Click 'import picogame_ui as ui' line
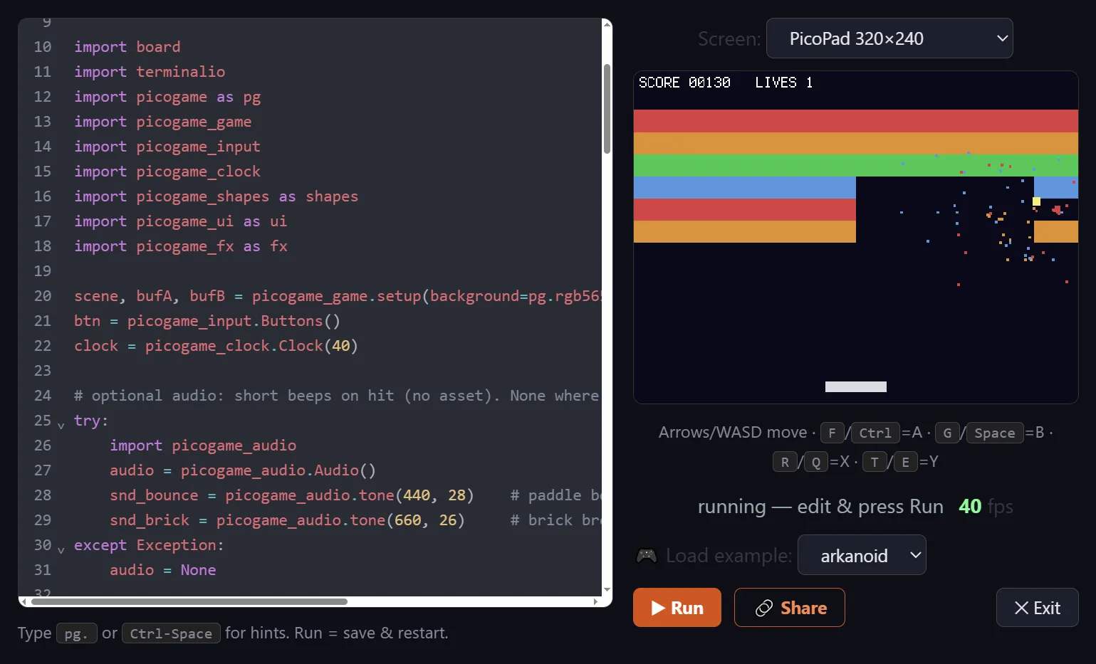 (x=181, y=221)
